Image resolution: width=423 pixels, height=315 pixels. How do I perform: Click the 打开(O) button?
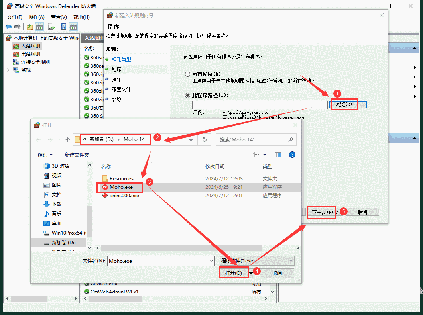click(x=234, y=273)
